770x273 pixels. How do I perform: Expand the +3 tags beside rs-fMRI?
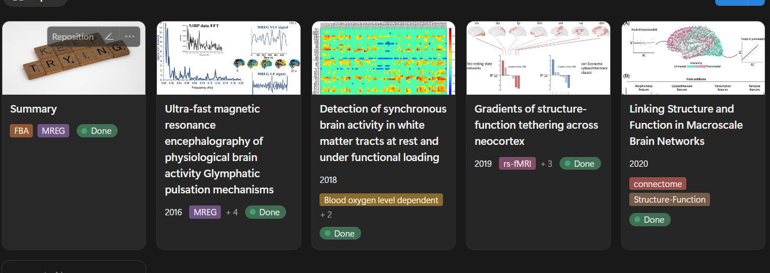tap(546, 164)
